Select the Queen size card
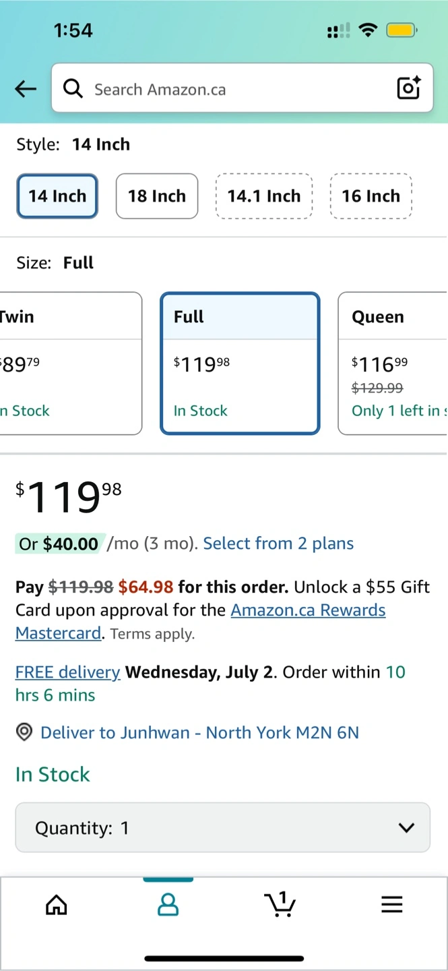Image resolution: width=448 pixels, height=971 pixels. tap(393, 363)
